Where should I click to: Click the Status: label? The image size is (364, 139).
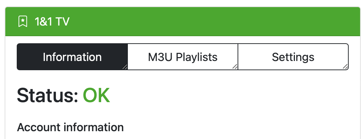48,95
